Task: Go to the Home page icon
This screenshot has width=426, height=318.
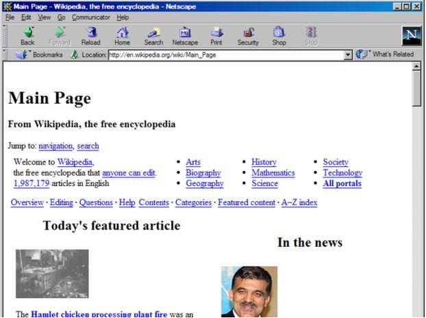Action: 123,32
